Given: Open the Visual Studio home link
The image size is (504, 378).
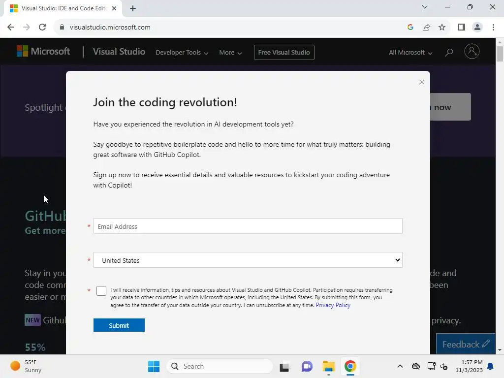Looking at the screenshot, I should [119, 52].
